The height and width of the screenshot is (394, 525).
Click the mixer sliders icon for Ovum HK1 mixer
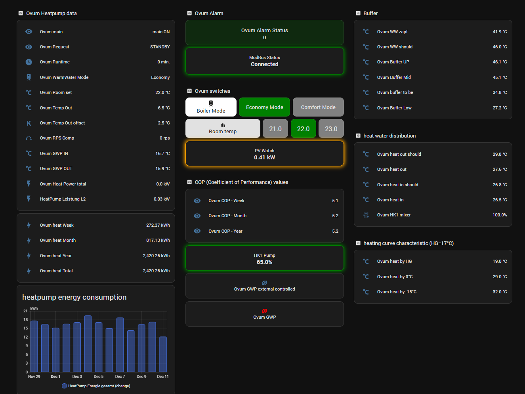click(x=366, y=215)
